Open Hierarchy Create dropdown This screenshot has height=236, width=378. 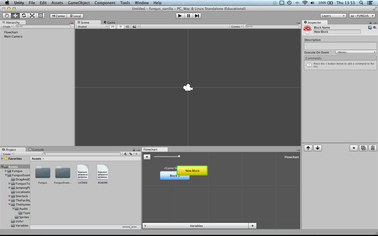click(x=8, y=26)
